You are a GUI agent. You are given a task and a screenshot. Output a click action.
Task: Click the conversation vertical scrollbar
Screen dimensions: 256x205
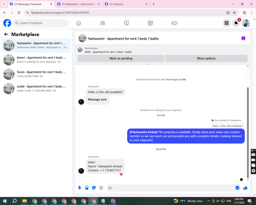click(x=248, y=132)
